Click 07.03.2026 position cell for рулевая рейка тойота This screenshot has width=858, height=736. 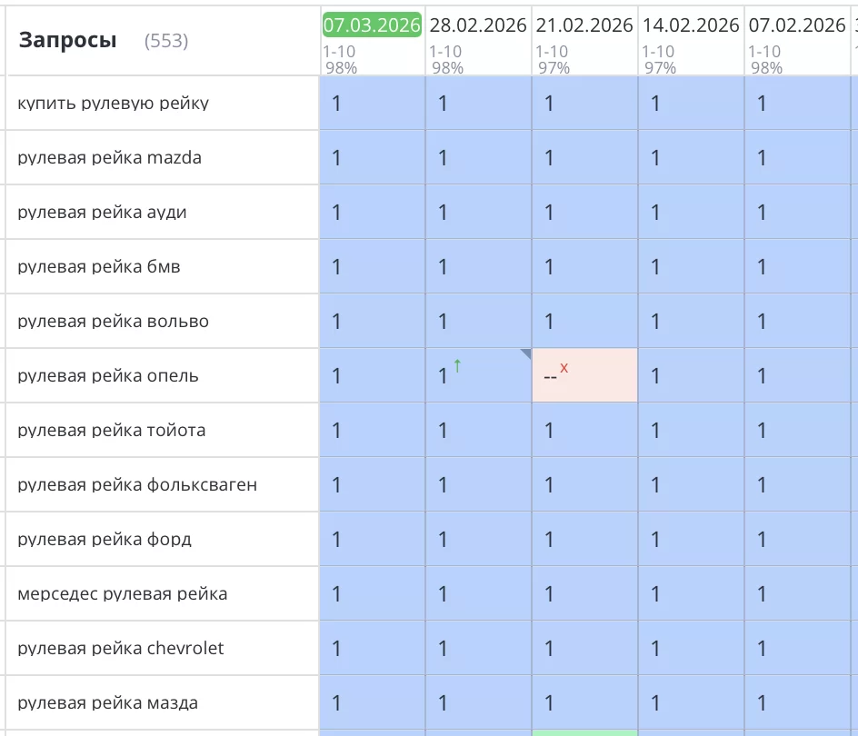(x=372, y=430)
